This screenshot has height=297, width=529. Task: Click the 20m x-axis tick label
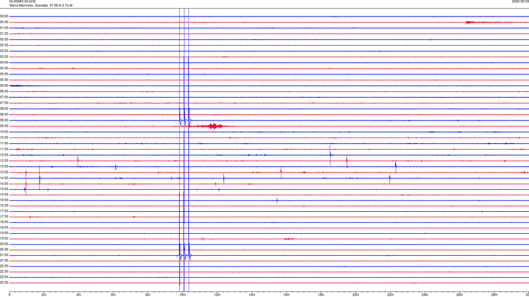tap(355, 295)
